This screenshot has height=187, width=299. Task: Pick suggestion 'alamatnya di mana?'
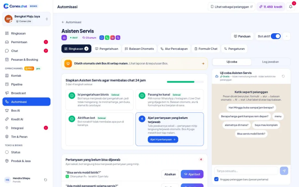(237, 125)
